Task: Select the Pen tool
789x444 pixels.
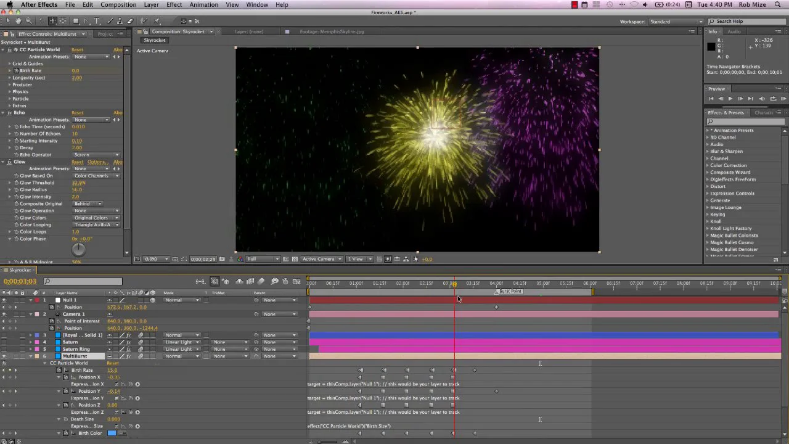Action: tap(86, 21)
